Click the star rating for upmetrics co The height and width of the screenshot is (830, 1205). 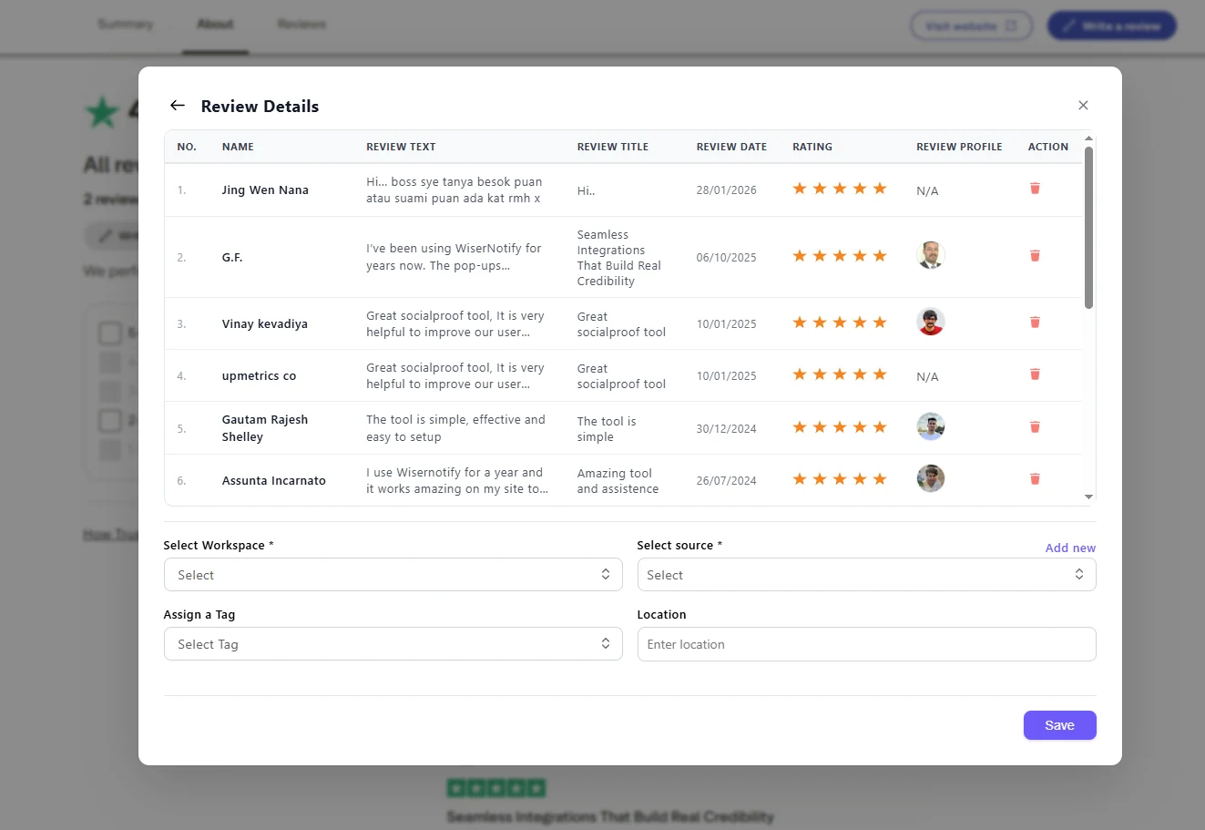click(840, 374)
